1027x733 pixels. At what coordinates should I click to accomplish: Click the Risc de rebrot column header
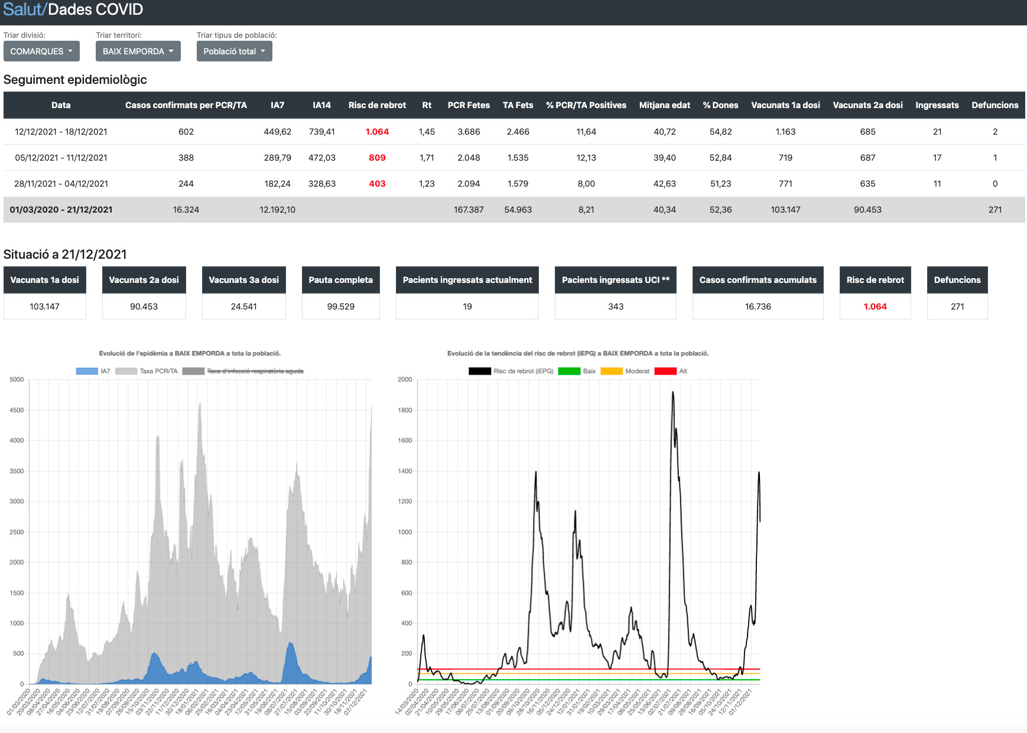(377, 105)
